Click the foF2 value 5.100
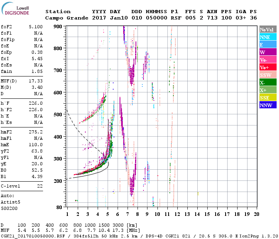The width and height of the screenshot is (279, 239). pyautogui.click(x=36, y=27)
